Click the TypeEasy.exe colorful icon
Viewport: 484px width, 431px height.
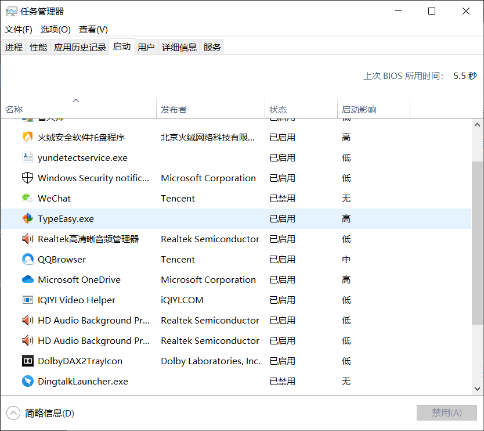click(x=28, y=218)
